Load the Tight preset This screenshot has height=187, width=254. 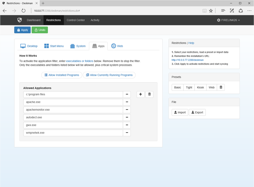coord(189,87)
